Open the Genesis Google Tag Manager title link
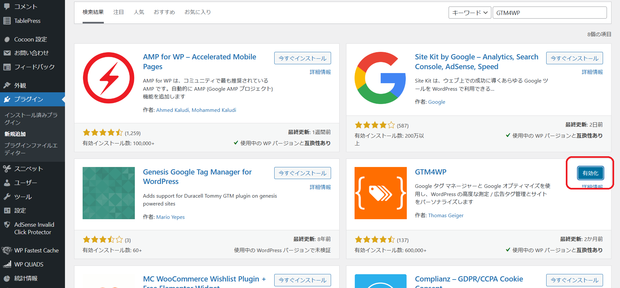This screenshot has width=620, height=288. (197, 176)
